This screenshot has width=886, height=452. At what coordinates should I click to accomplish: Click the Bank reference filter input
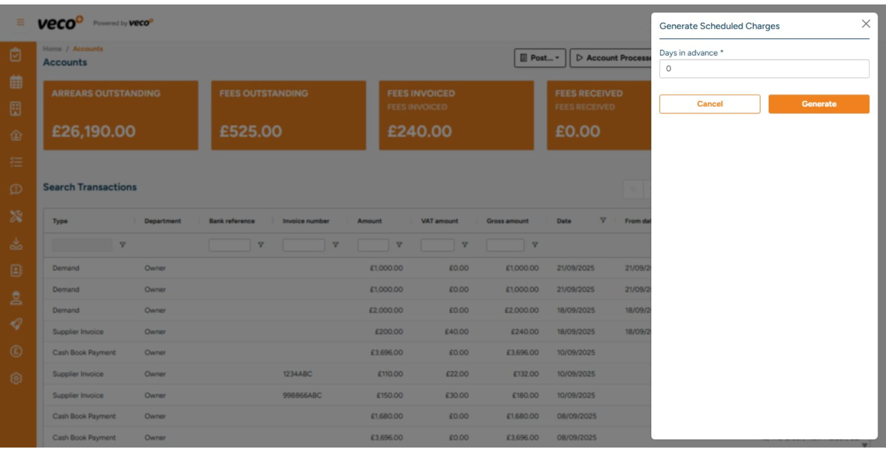point(230,245)
